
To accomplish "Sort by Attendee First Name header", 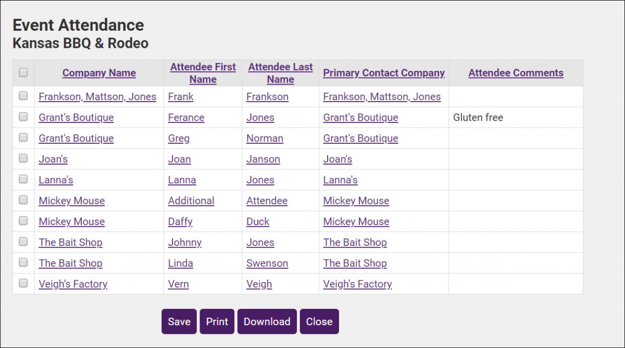I will [203, 73].
